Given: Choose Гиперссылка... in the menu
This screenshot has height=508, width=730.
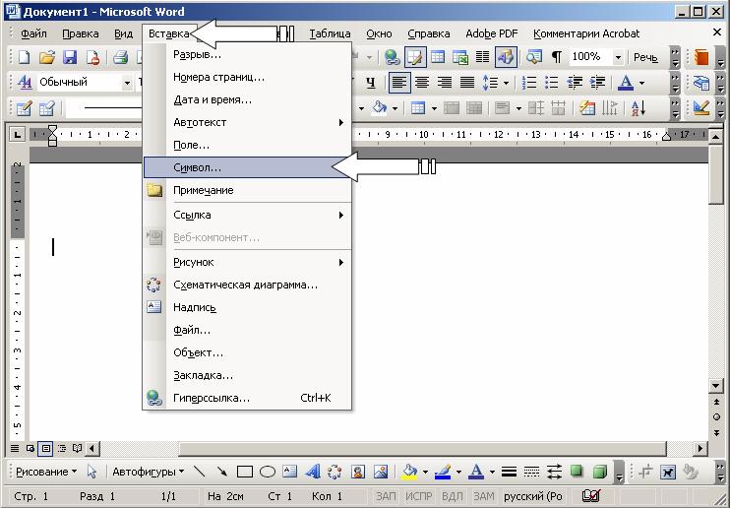Looking at the screenshot, I should click(x=212, y=398).
